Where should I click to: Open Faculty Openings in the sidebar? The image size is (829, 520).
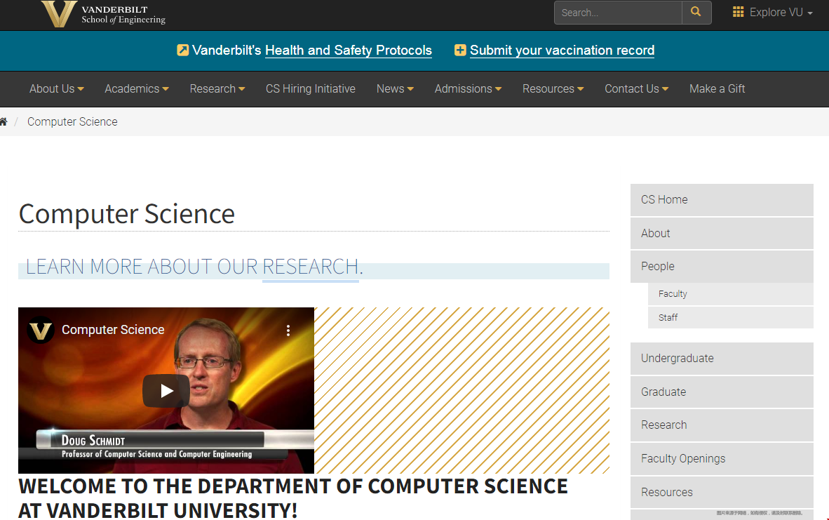pyautogui.click(x=722, y=459)
